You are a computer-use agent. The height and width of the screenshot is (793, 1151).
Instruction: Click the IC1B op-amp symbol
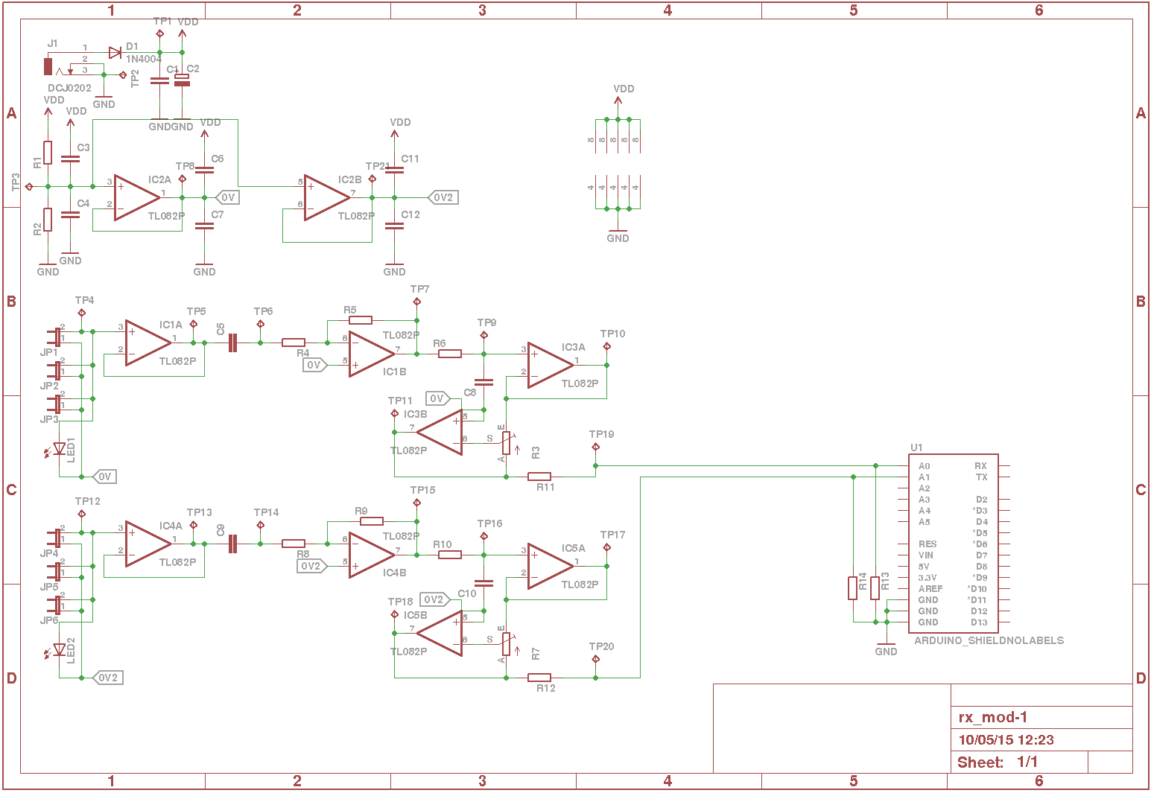tap(372, 354)
